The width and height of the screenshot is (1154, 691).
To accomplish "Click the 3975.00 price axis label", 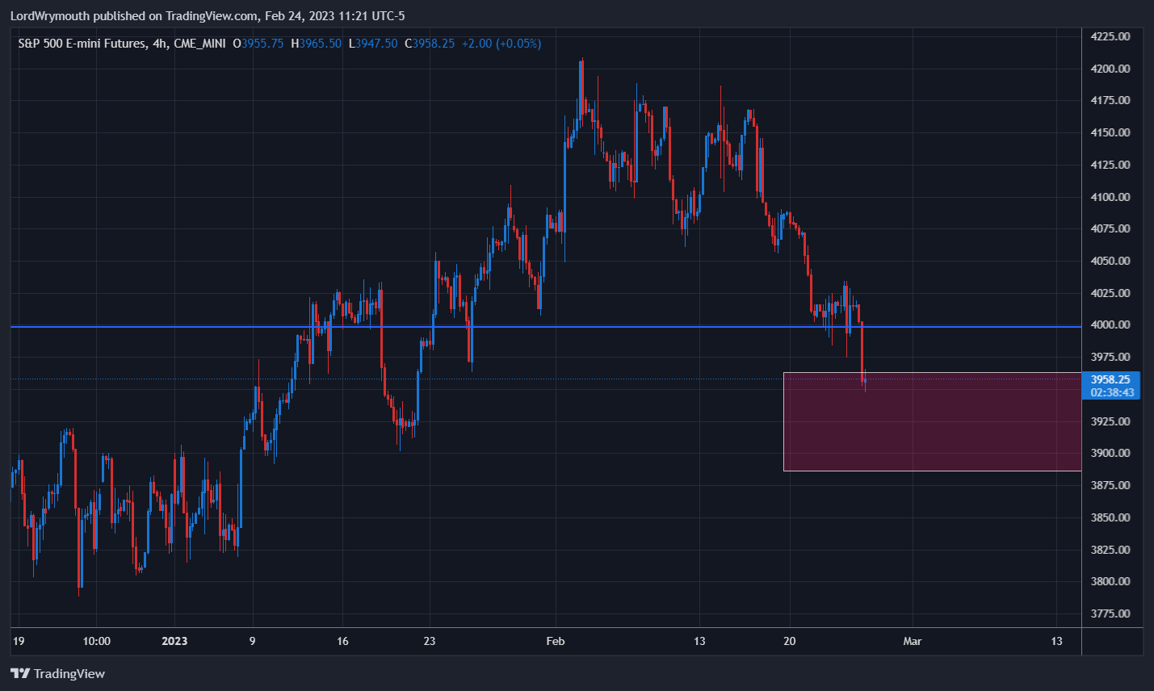I will pos(1110,357).
